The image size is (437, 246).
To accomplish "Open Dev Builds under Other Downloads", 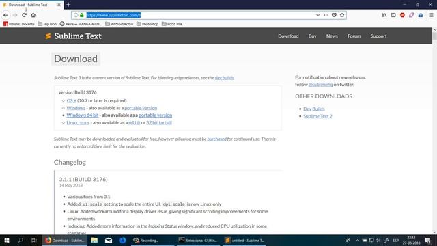I will coord(314,109).
